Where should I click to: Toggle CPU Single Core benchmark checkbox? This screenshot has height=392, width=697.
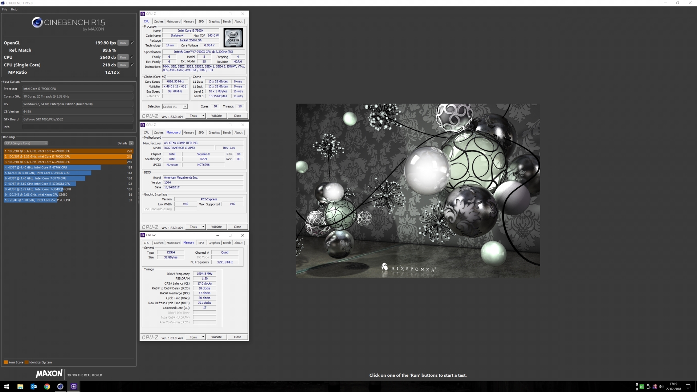pyautogui.click(x=133, y=64)
